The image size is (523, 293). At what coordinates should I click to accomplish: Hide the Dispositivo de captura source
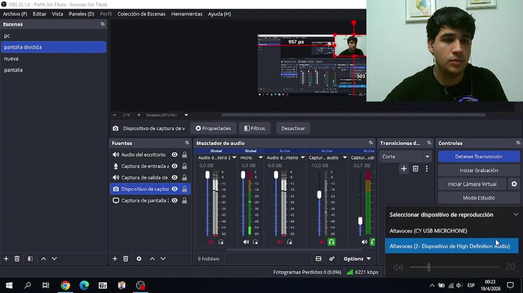[x=174, y=189]
